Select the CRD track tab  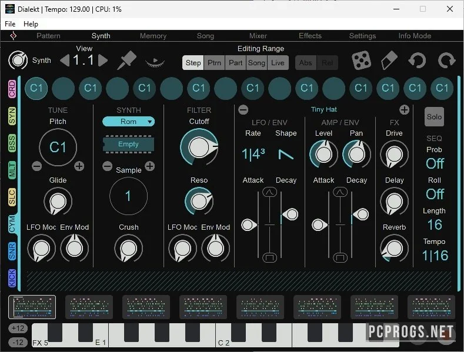pyautogui.click(x=12, y=89)
